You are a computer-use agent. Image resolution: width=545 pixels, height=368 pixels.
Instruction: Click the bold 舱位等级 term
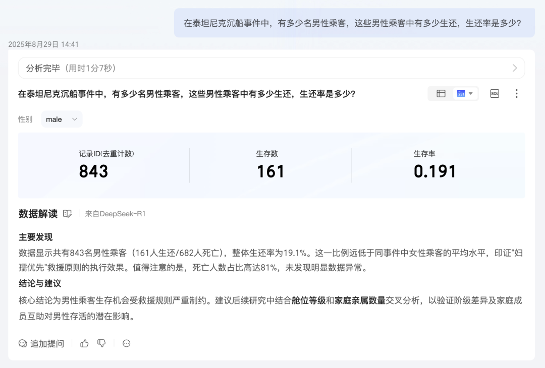[309, 300]
